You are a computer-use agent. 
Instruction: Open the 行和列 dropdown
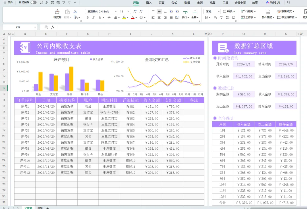[248, 11]
